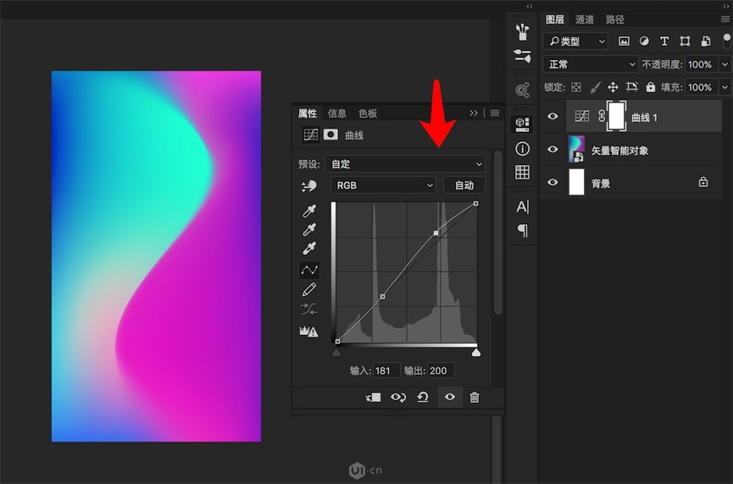733x484 pixels.
Task: Click the layer mask icon in Properties
Action: [x=330, y=135]
